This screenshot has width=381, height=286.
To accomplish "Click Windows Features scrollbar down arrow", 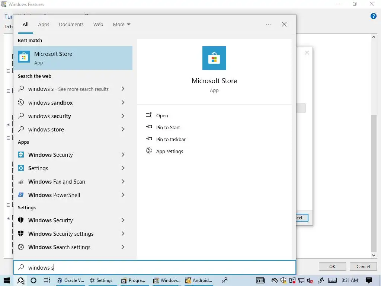I will (x=374, y=255).
